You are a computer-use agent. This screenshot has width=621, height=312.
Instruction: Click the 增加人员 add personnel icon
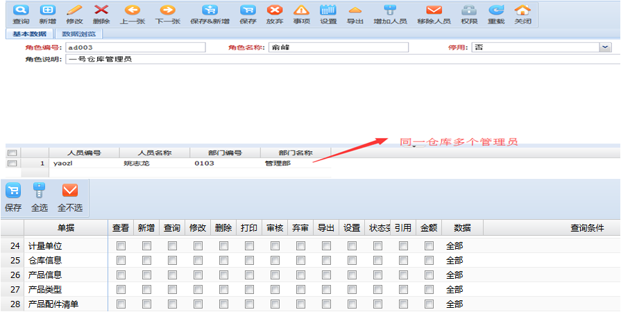390,11
